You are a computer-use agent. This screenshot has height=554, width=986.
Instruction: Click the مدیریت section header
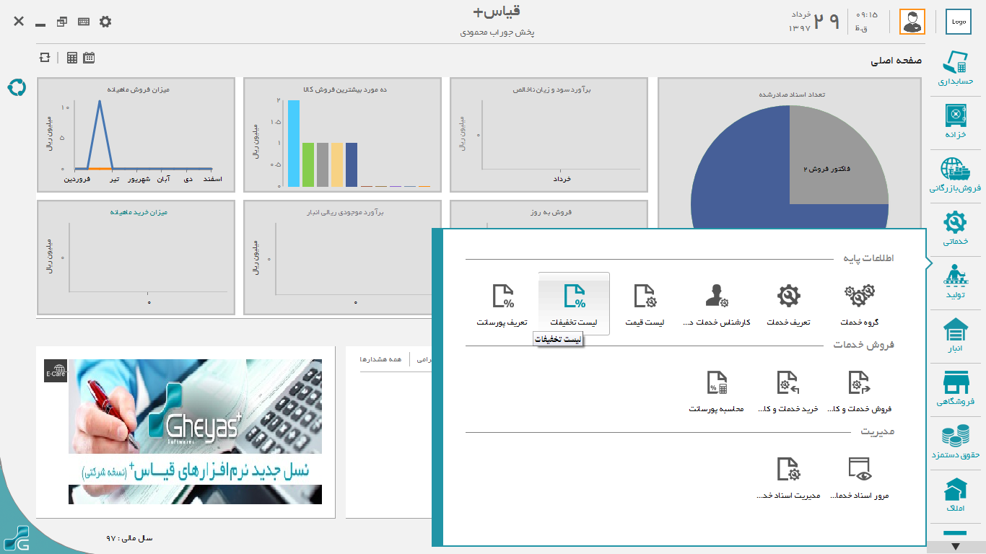click(878, 431)
